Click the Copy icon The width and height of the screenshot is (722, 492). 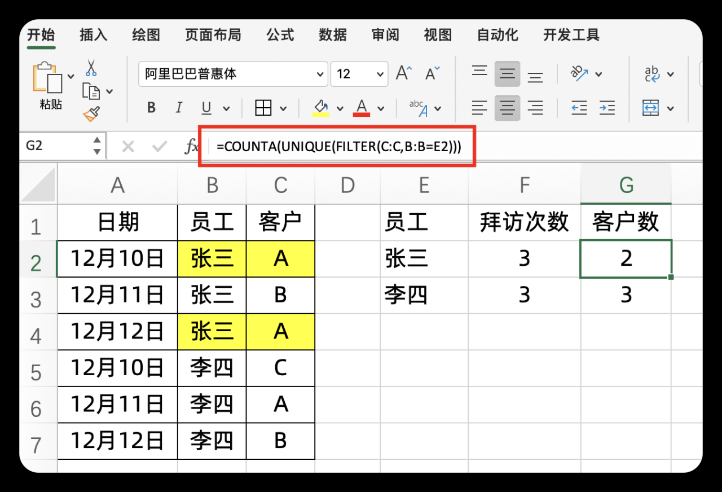pyautogui.click(x=91, y=91)
